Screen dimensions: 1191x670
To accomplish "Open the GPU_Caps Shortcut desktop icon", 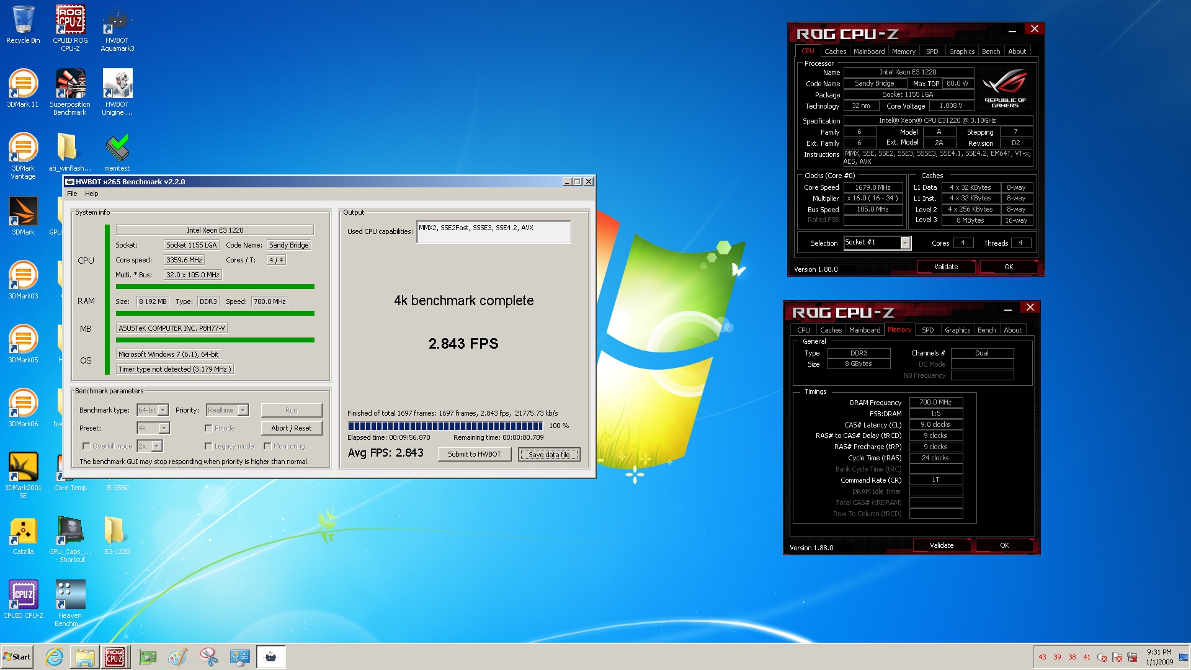I will 70,539.
